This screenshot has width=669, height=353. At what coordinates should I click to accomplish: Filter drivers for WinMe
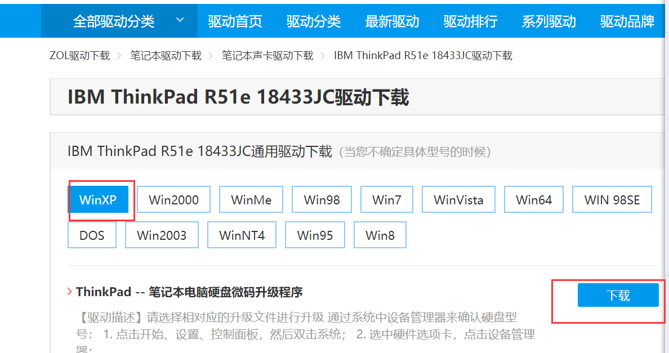pyautogui.click(x=251, y=199)
